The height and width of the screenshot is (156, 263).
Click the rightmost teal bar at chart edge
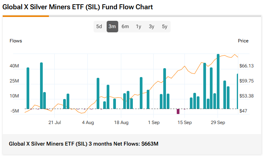pos(238,91)
